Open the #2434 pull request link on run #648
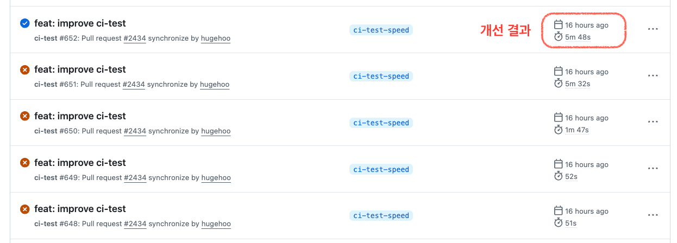677x243 pixels. [135, 224]
